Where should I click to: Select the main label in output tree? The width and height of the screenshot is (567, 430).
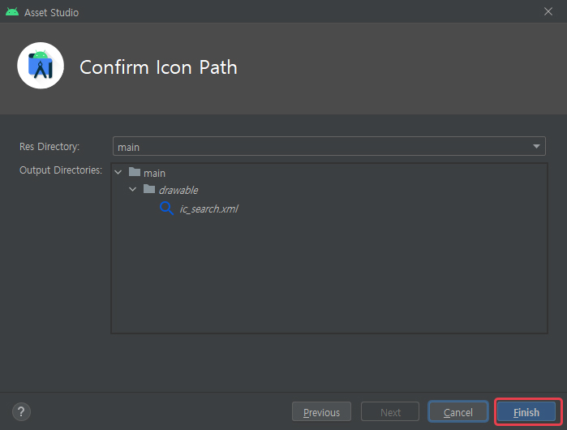154,174
